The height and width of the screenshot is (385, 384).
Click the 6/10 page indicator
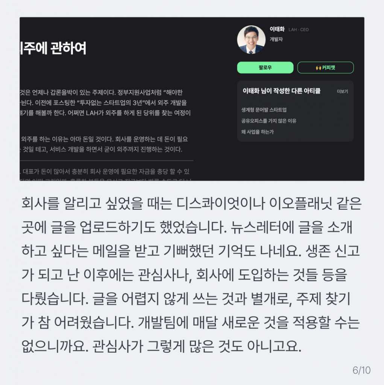361,370
